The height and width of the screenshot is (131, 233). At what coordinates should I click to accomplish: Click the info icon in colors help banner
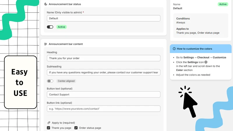(x=174, y=49)
